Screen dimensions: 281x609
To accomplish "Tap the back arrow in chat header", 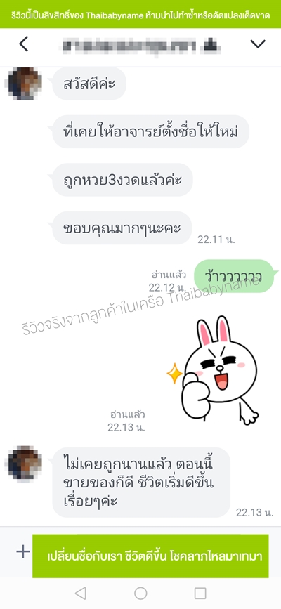I will tap(24, 45).
